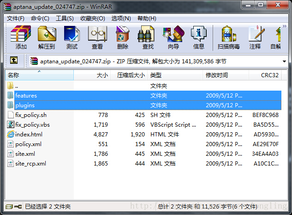Click the HTML 文件 type cell

click(165, 135)
